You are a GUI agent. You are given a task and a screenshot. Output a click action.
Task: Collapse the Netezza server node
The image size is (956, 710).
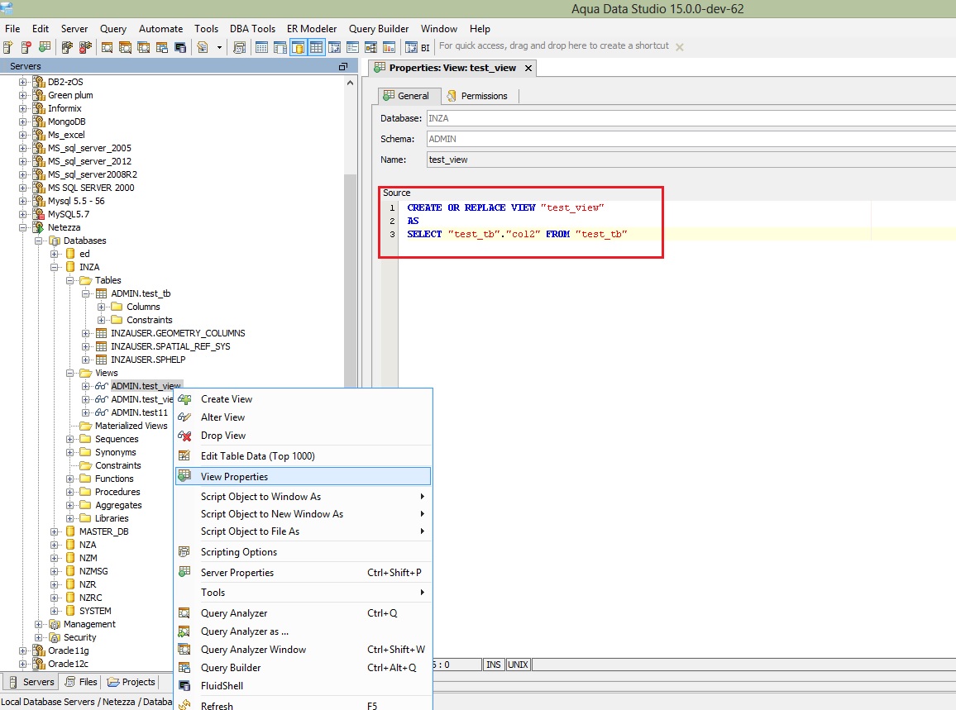tap(22, 227)
